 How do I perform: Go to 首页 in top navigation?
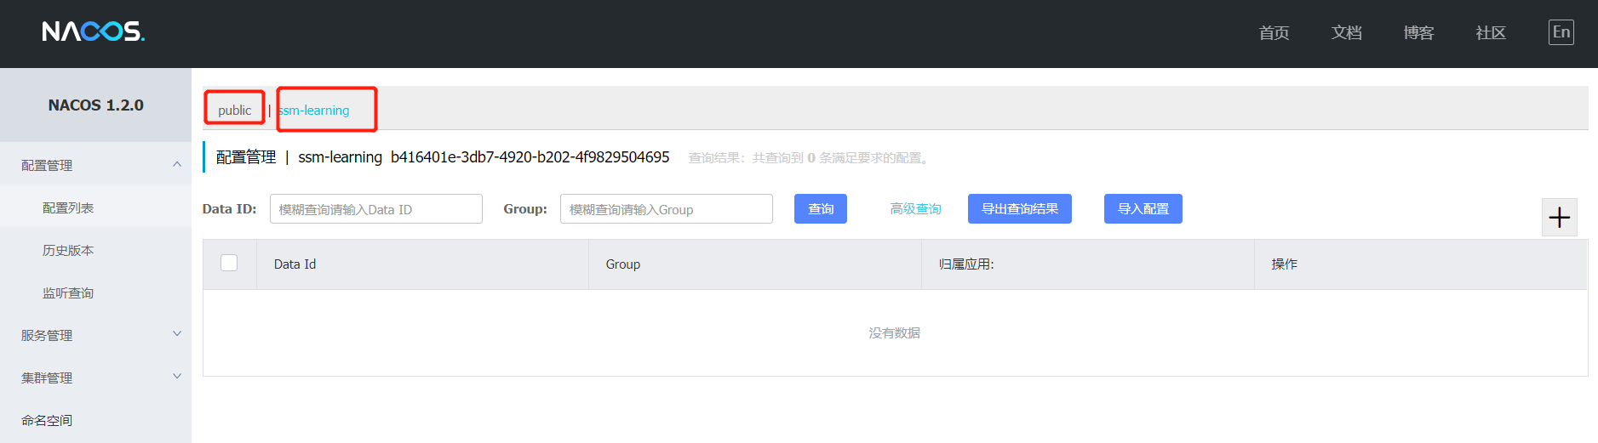point(1274,32)
